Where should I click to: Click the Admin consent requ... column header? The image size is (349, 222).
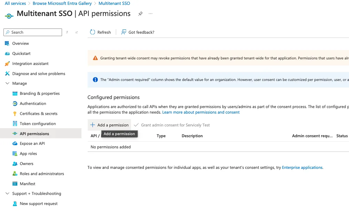[x=312, y=136]
